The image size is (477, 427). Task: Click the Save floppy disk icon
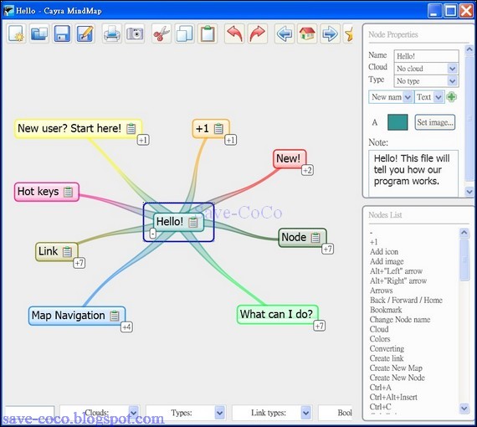62,33
